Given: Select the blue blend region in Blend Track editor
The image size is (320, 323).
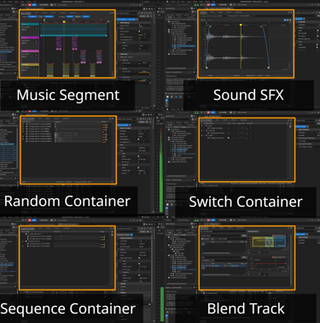Looking at the screenshot, I should 275,242.
